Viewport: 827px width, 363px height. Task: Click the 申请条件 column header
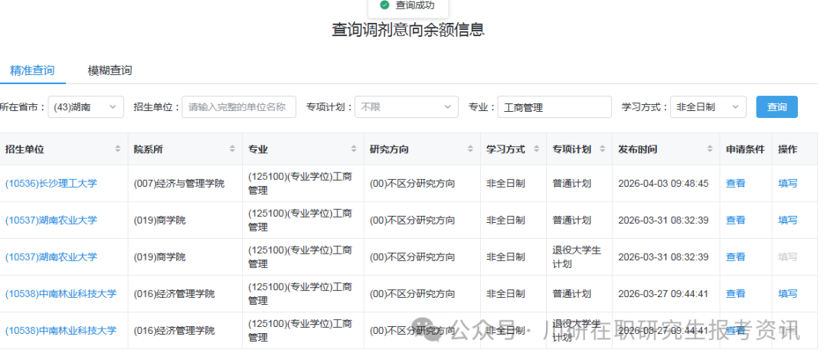point(745,149)
